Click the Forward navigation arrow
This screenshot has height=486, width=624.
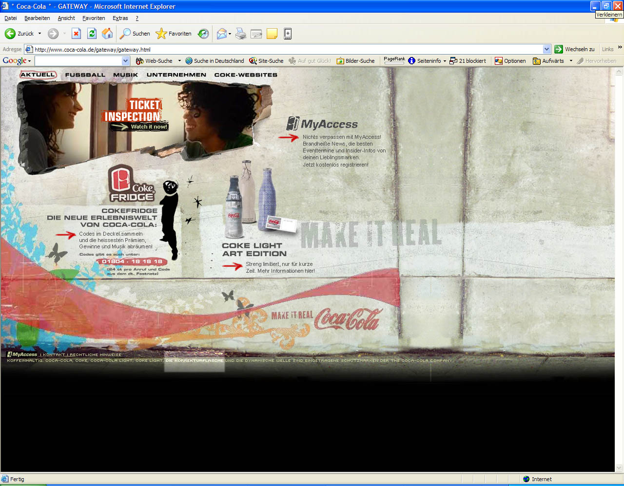53,34
